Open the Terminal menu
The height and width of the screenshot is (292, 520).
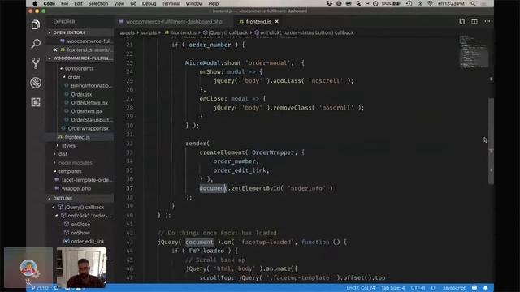click(171, 3)
